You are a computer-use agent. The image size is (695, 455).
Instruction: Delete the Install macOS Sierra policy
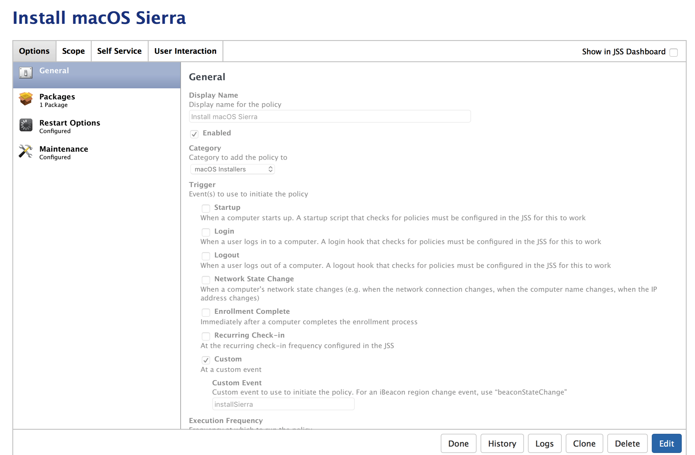point(627,443)
